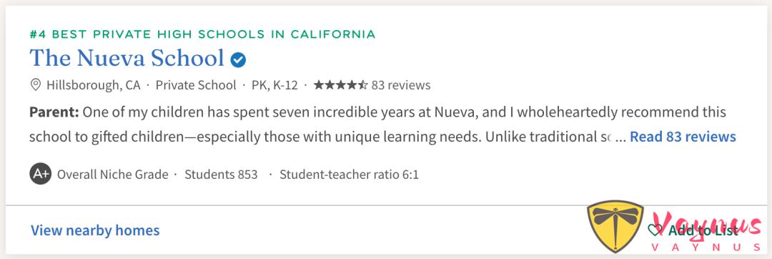Click the Hillsborough, CA location text
The height and width of the screenshot is (259, 772).
[94, 85]
